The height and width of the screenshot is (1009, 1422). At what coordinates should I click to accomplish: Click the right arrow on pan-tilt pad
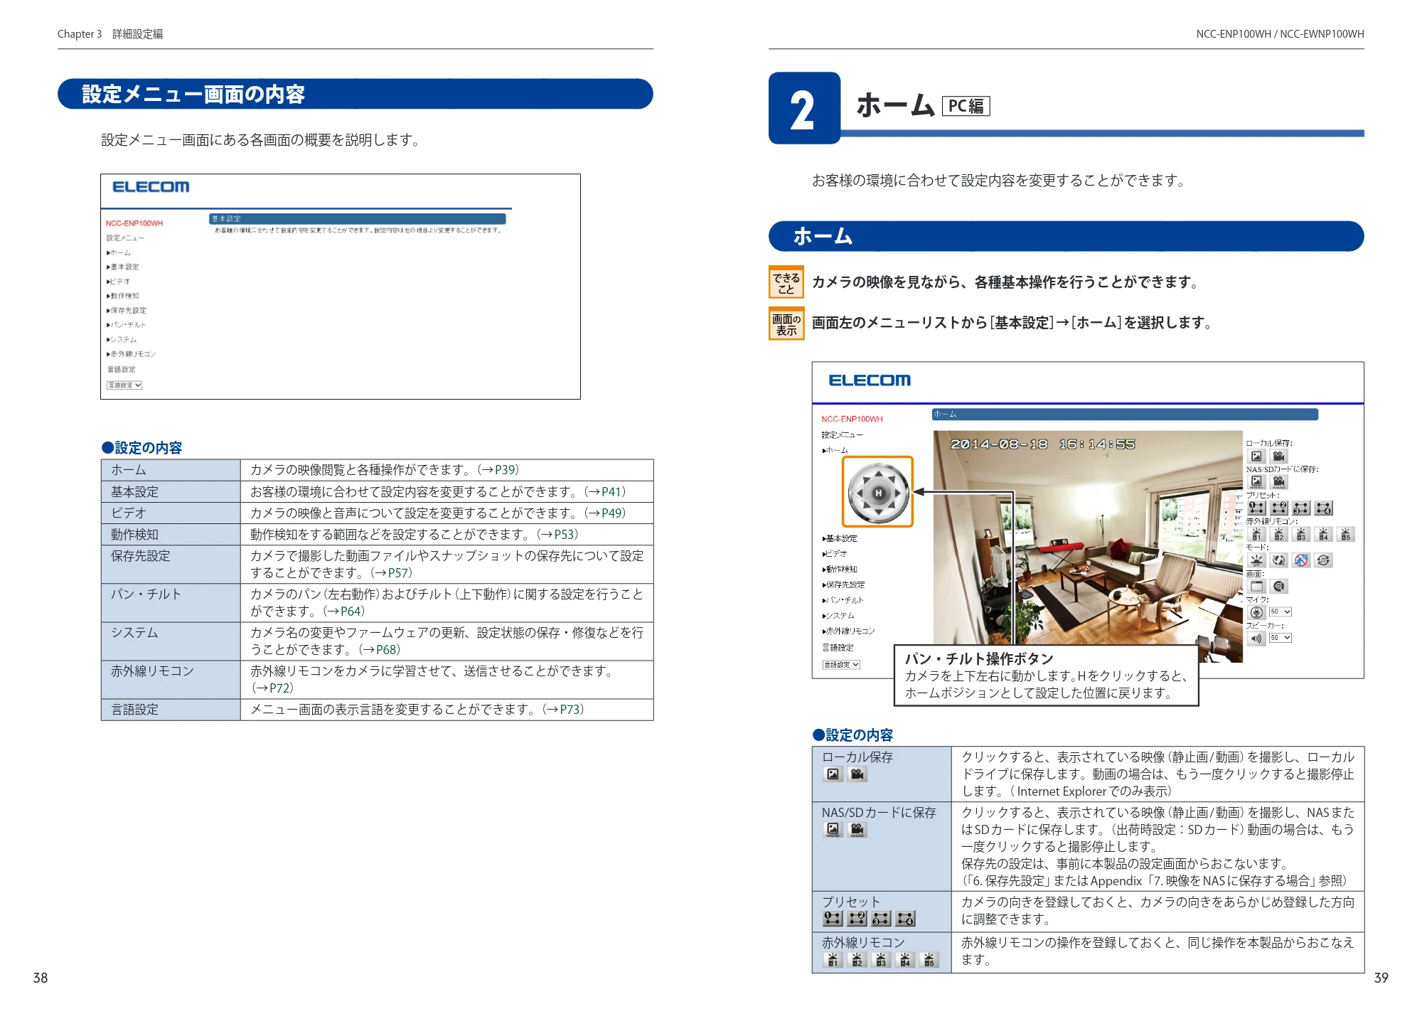[898, 493]
